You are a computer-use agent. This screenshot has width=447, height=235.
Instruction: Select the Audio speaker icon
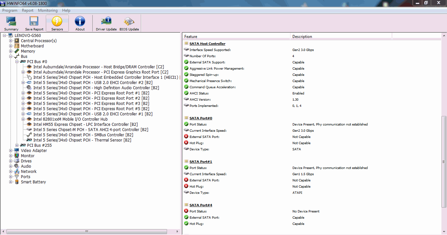[17, 166]
